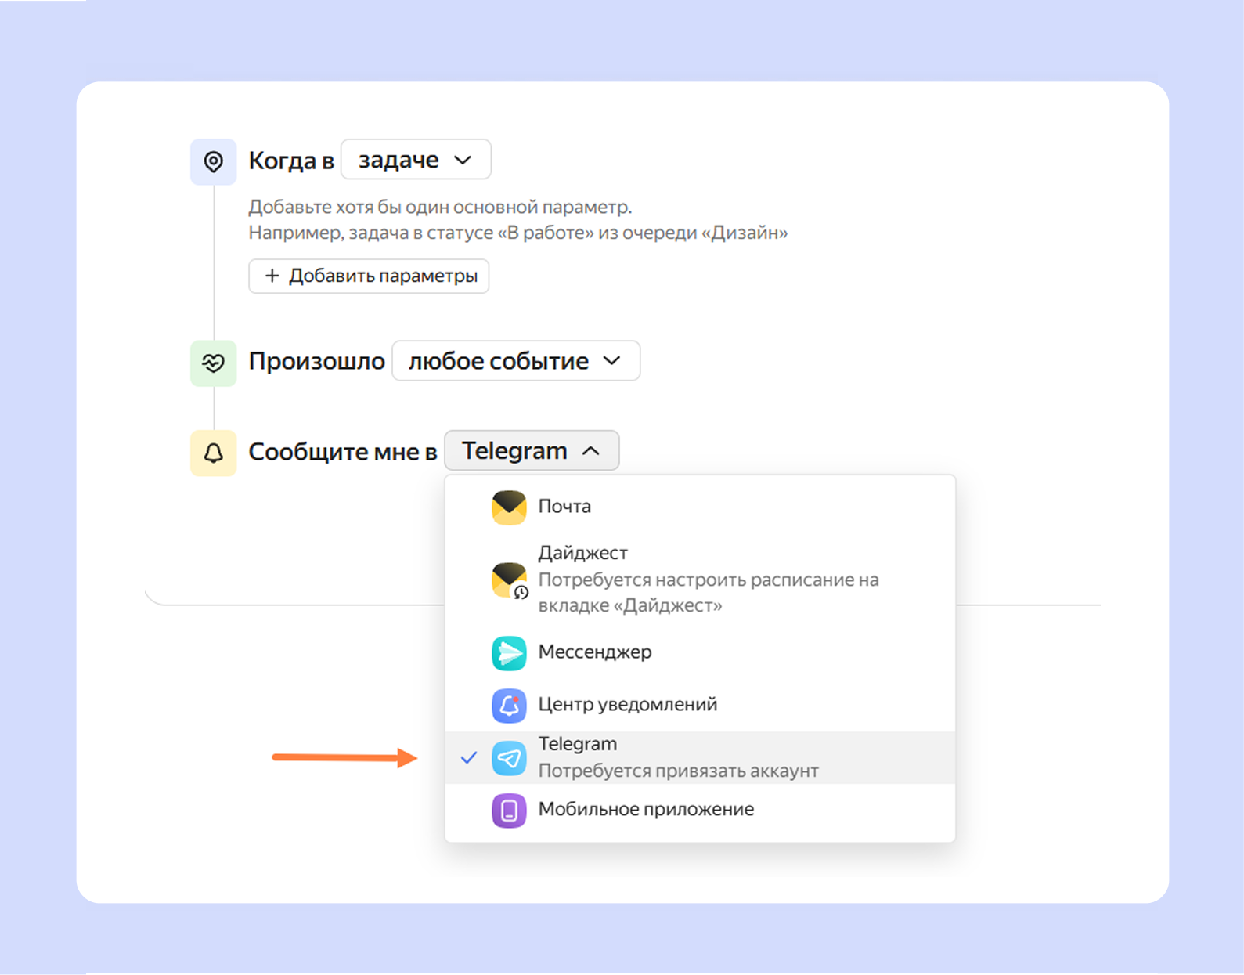Collapse the Telegram channel dropdown
Image resolution: width=1244 pixels, height=975 pixels.
(532, 451)
